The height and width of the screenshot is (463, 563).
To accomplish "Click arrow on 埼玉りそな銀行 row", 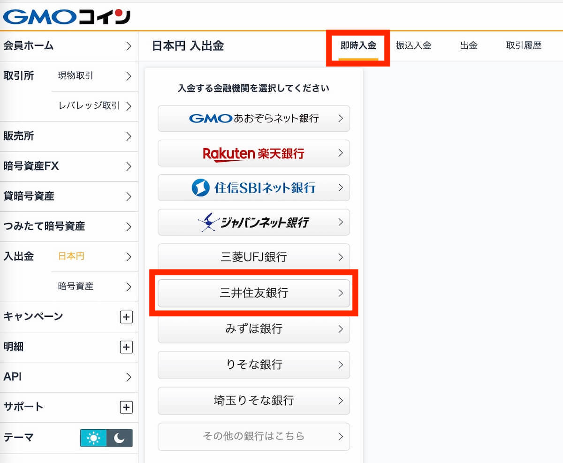I will 341,401.
